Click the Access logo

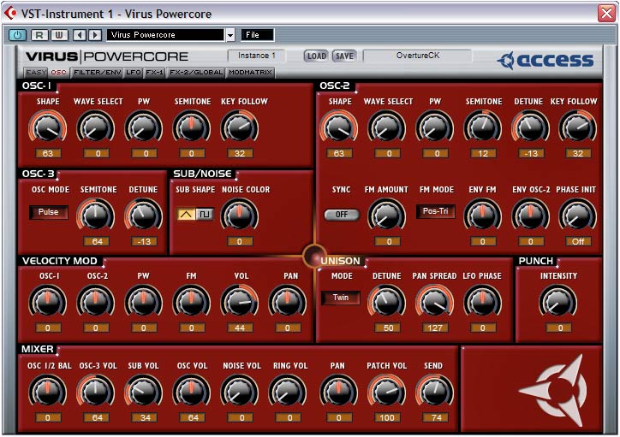pos(545,60)
